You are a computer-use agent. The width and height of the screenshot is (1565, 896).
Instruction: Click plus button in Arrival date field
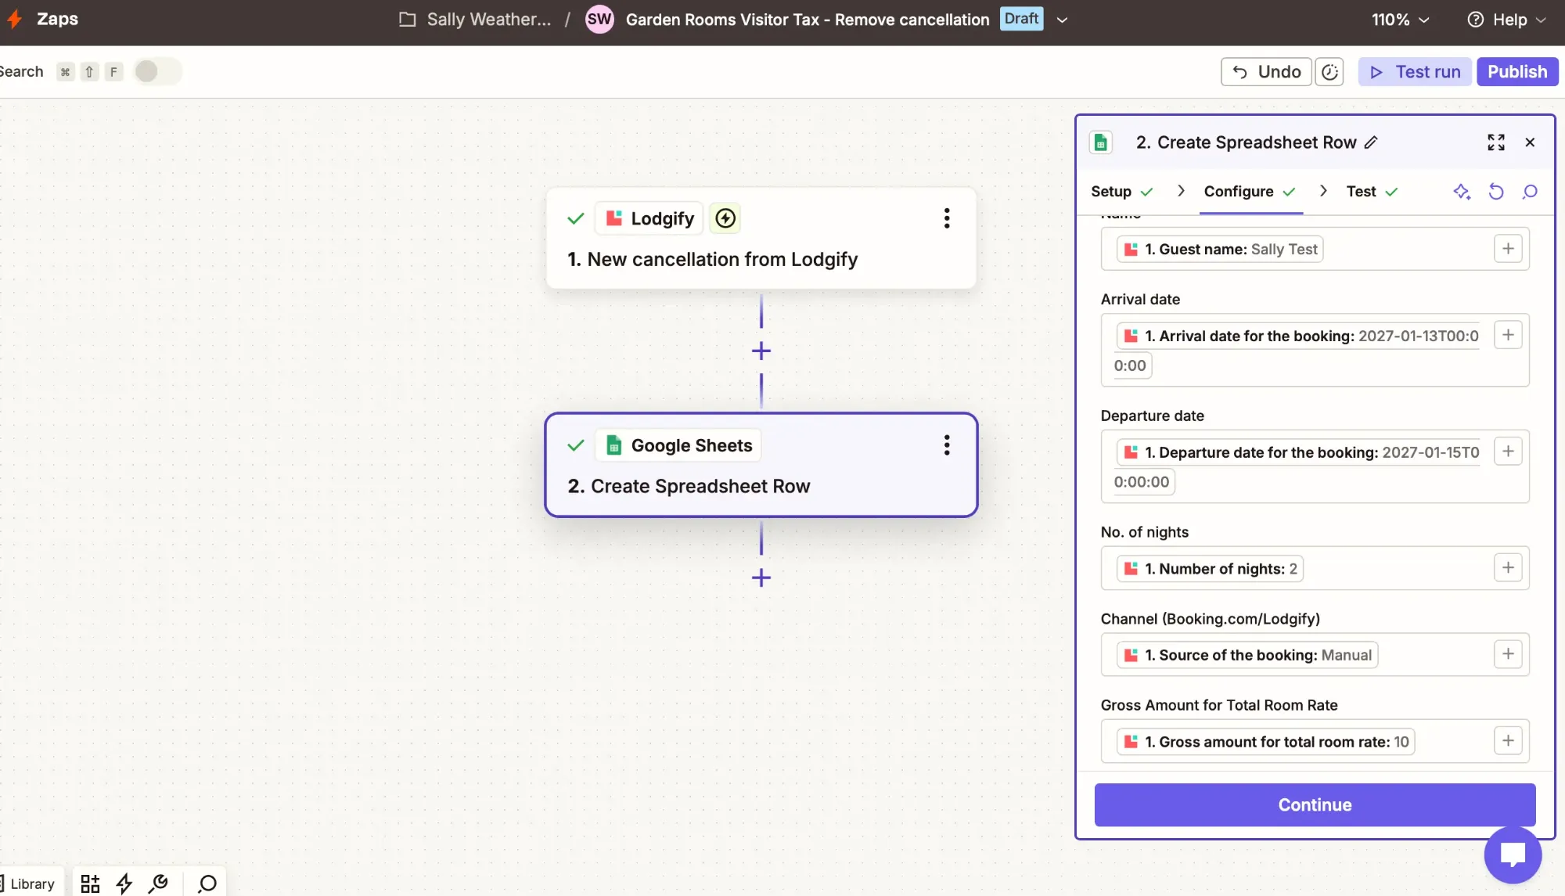pos(1508,335)
